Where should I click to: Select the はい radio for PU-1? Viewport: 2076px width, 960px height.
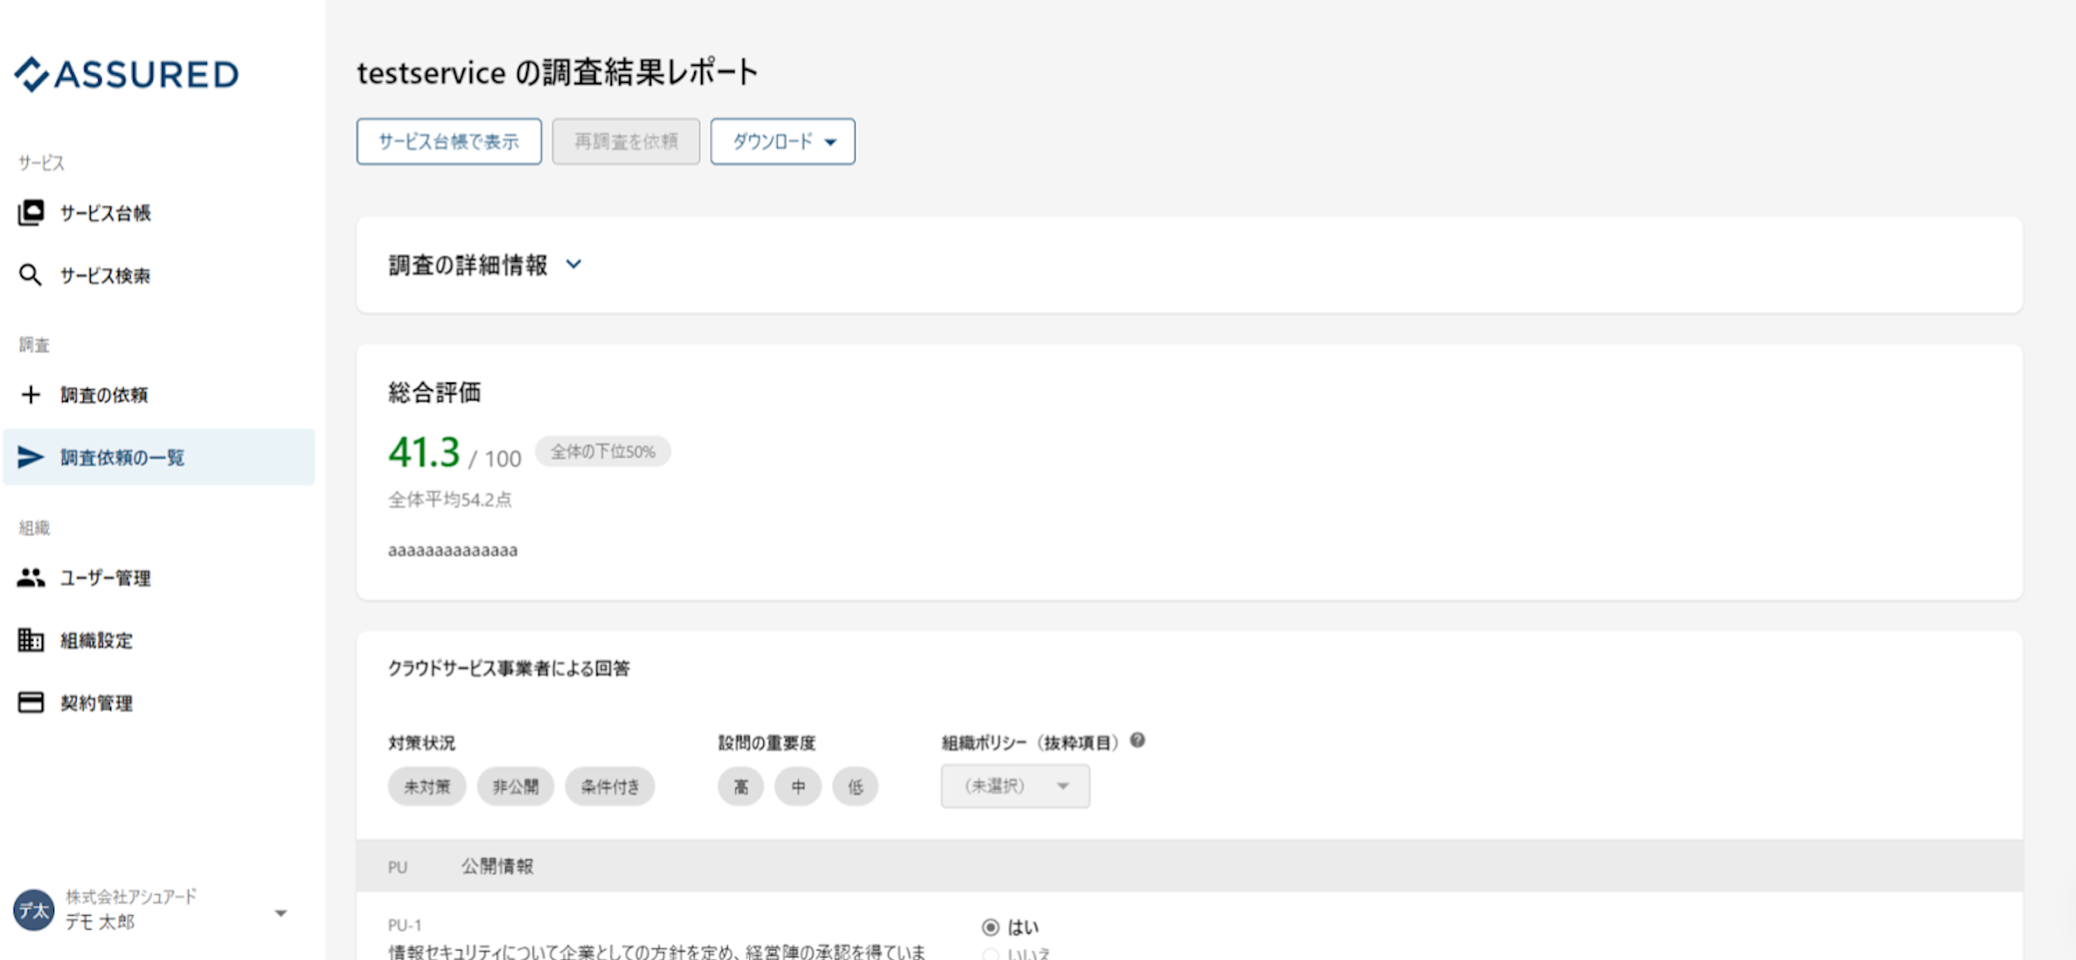(x=991, y=927)
